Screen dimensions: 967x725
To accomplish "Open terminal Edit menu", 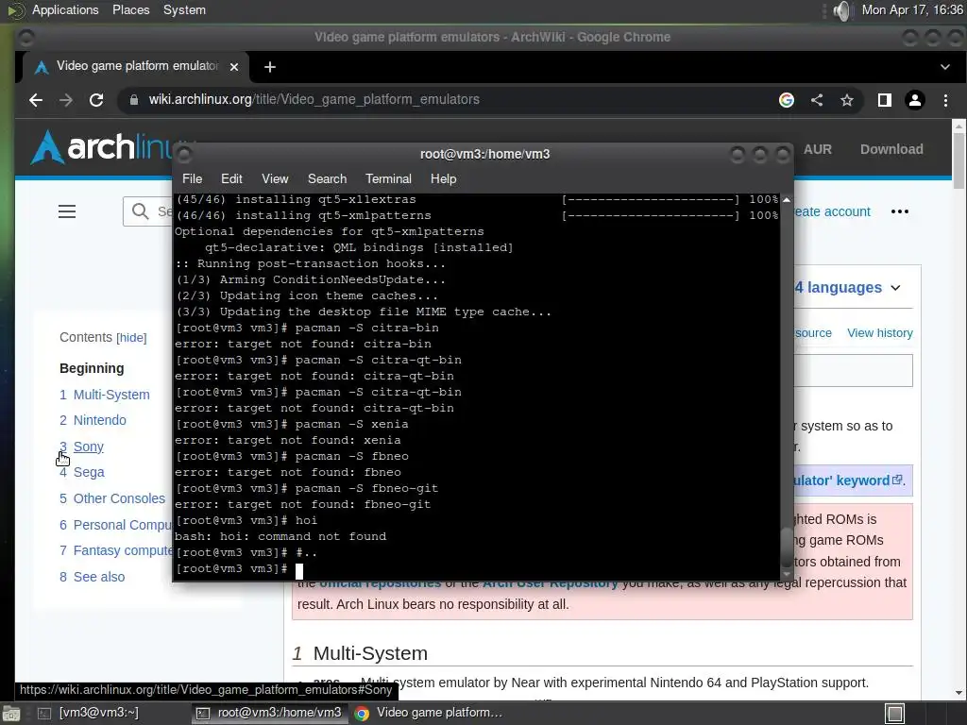I will (231, 178).
